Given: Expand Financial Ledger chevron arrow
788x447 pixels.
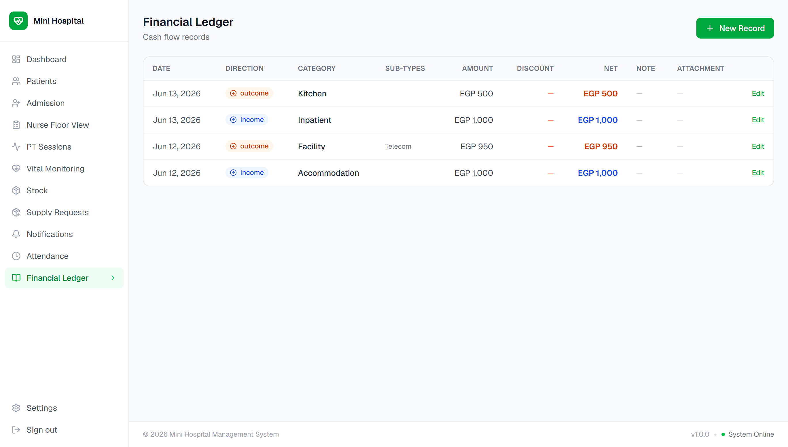Looking at the screenshot, I should click(113, 278).
